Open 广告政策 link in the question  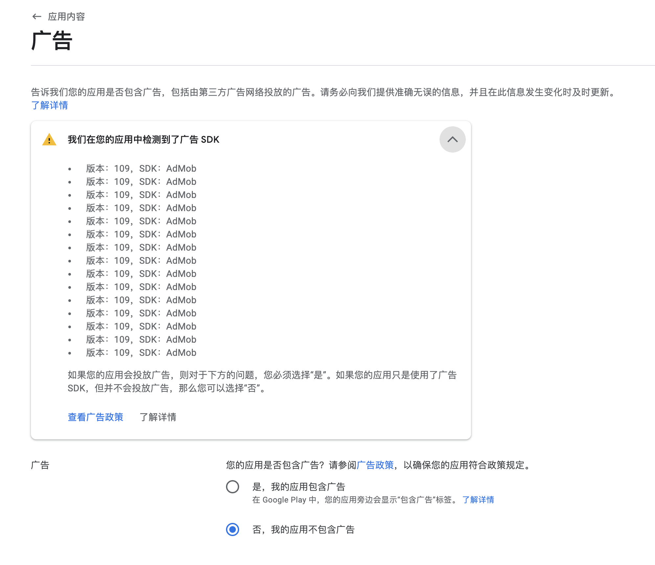pos(375,465)
